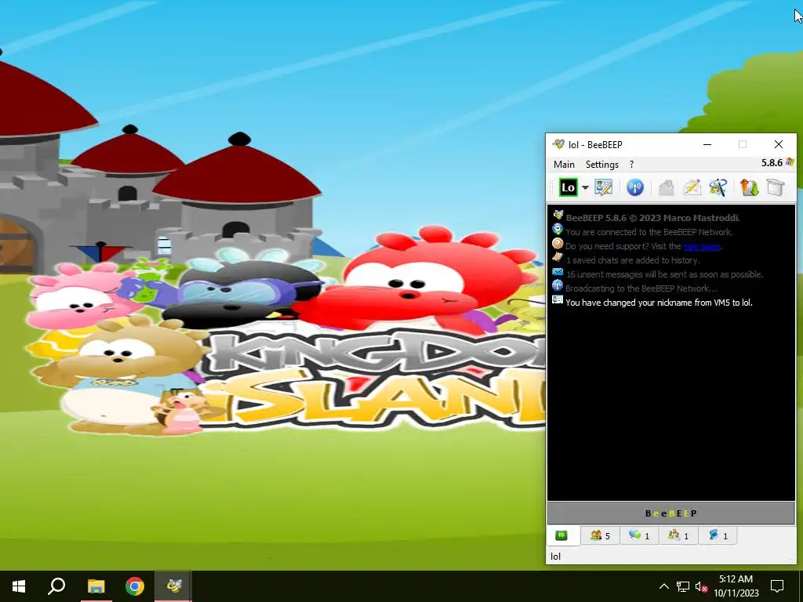
Task: Click the version number 5.8.6
Action: 772,162
